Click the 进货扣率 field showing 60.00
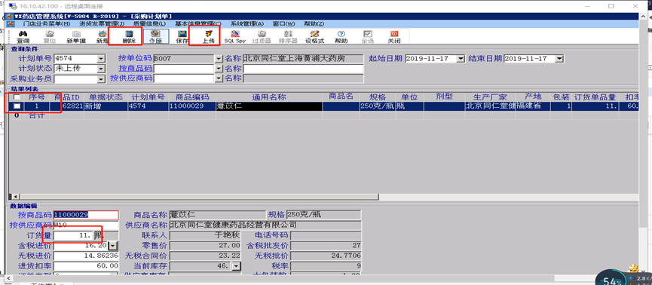The width and height of the screenshot is (652, 285). (x=86, y=265)
